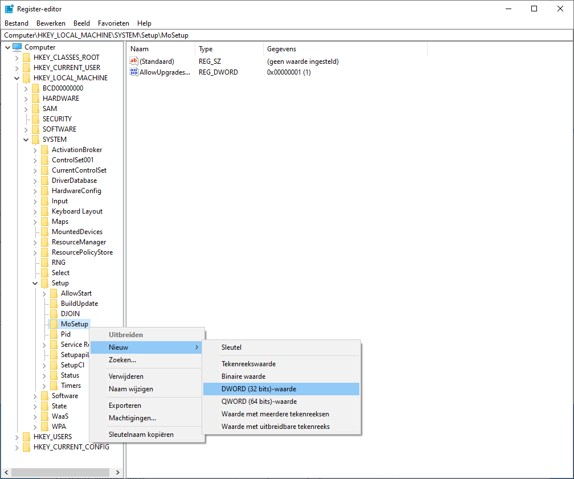Collapse the SYSTEM key tree node
This screenshot has height=479, width=574.
(26, 140)
